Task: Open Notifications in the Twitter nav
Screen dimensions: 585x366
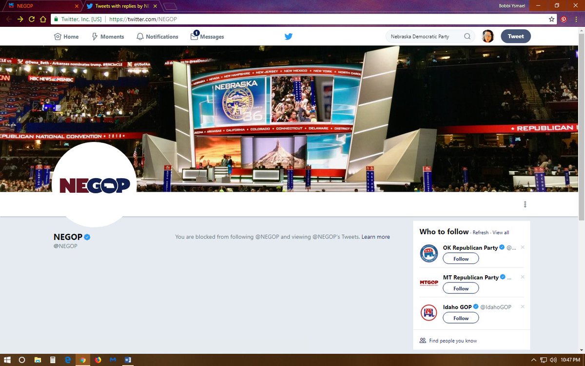Action: coord(157,37)
